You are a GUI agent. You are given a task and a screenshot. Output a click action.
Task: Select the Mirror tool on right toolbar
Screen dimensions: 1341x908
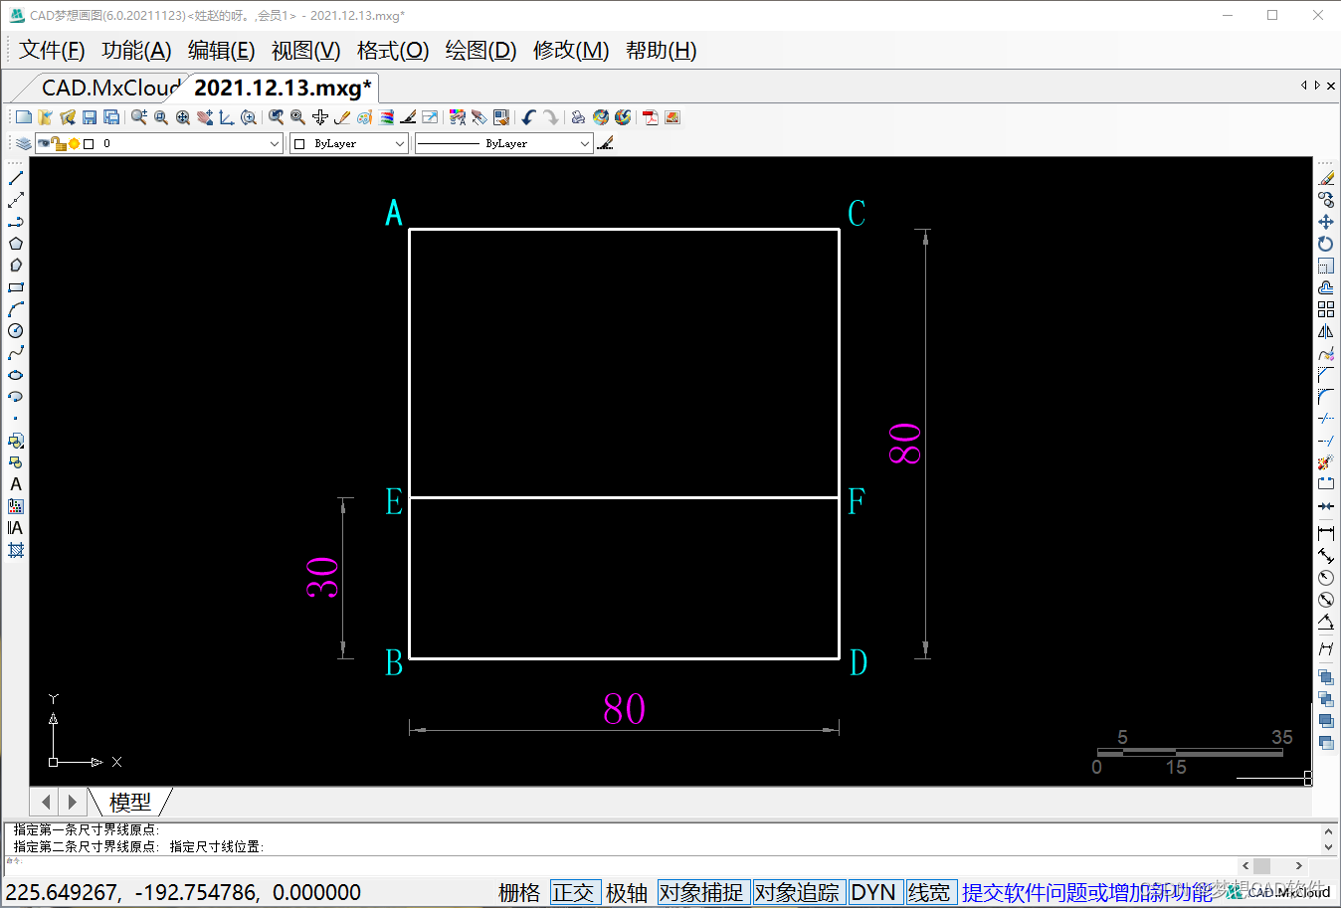point(1326,331)
